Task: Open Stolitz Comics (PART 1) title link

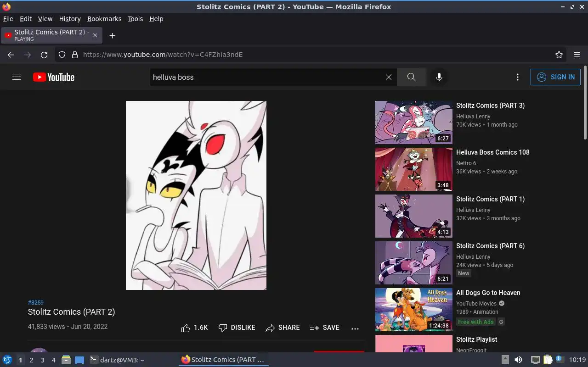Action: coord(490,199)
